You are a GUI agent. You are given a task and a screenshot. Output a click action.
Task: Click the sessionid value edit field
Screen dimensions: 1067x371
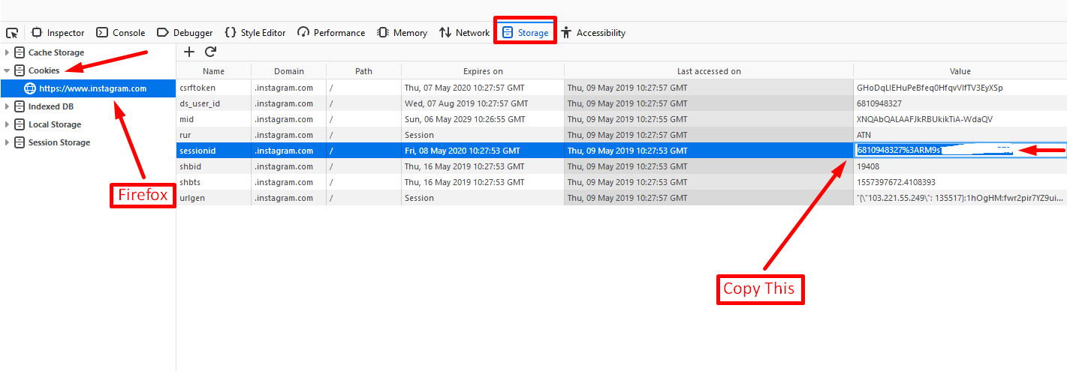tap(960, 151)
